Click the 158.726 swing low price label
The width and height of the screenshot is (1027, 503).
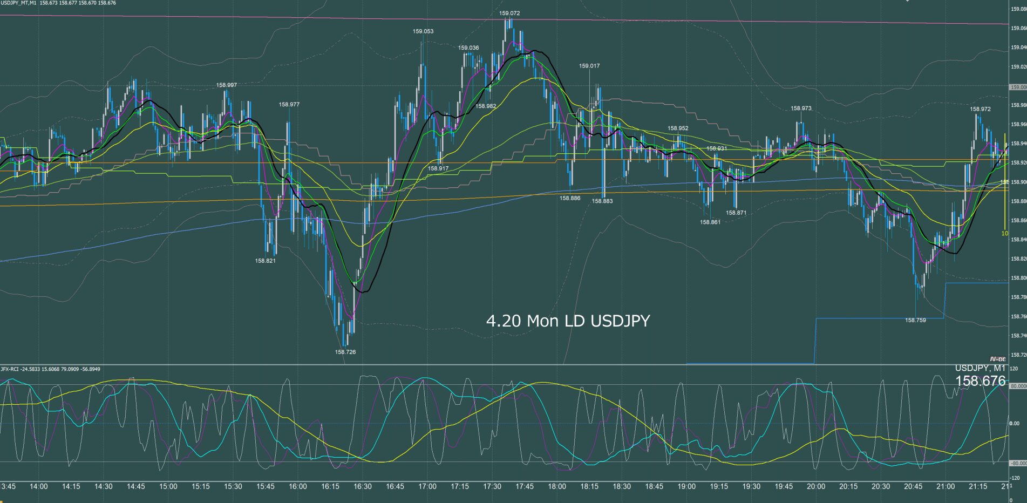tap(345, 352)
